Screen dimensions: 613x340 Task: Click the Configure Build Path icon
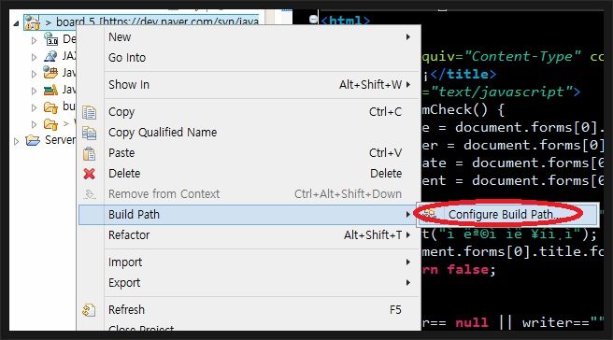(430, 214)
